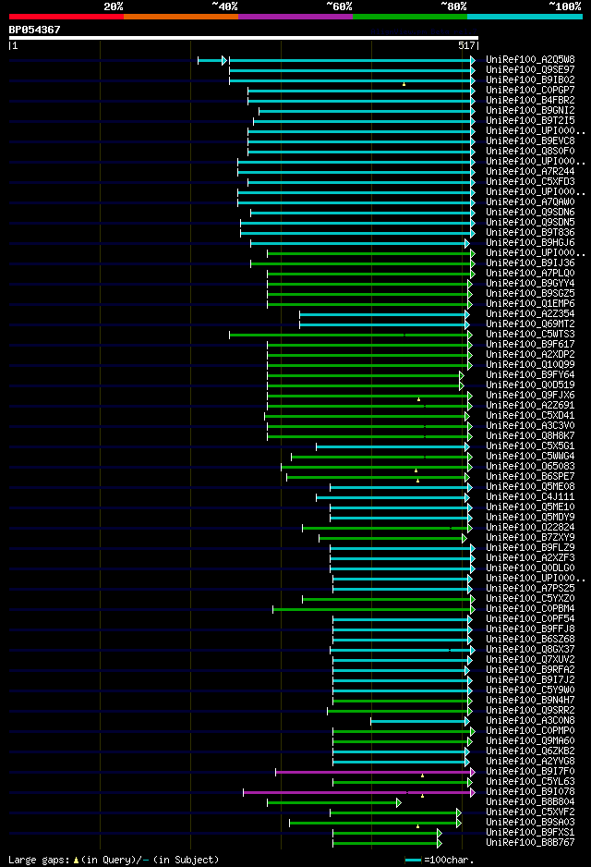Viewport: 591px width, 867px height.
Task: Select the UniRef100_C0PBM4 label
Action: (x=530, y=608)
